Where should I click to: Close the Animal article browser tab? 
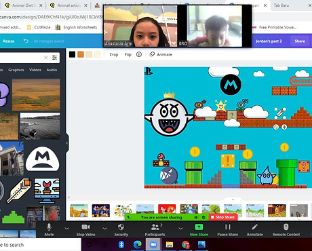(85, 5)
